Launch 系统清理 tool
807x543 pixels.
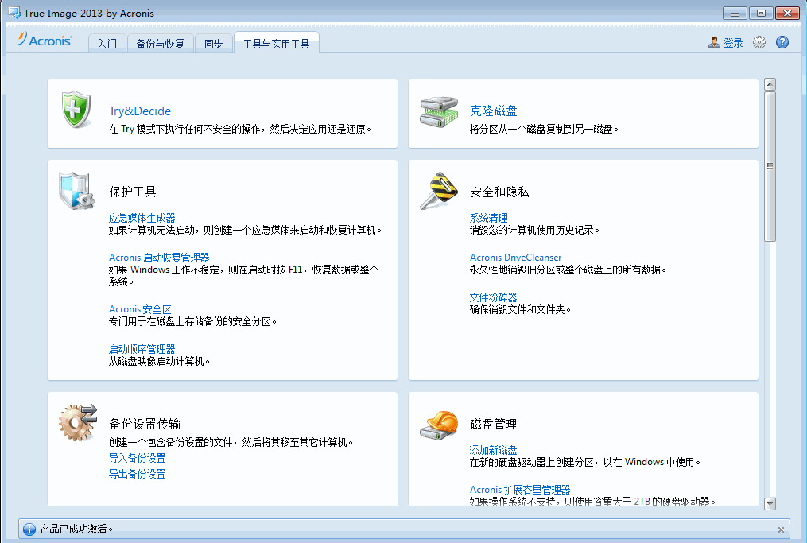point(488,218)
